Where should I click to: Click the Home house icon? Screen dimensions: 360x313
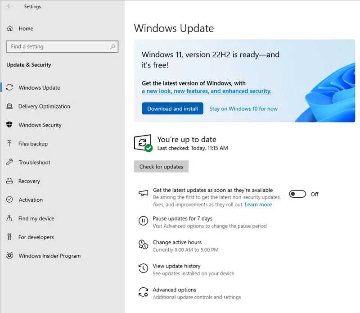[9, 28]
